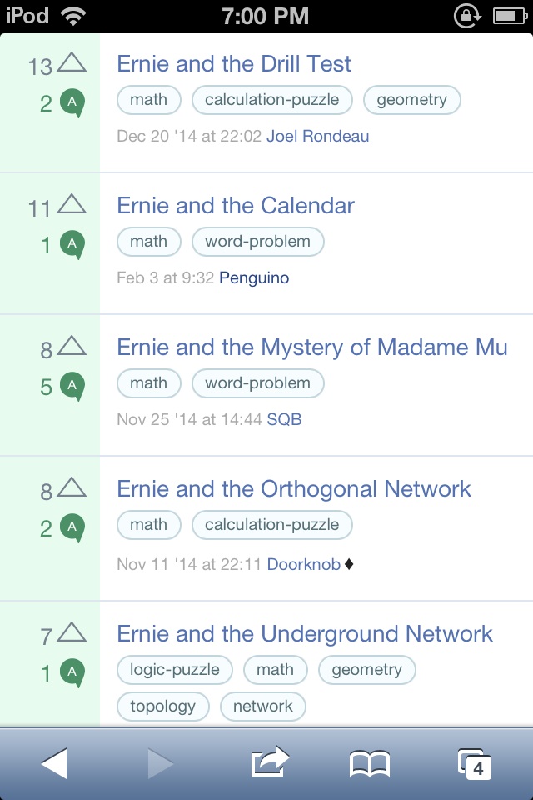533x800 pixels.
Task: Tap upvote triangle for Ernie and the Calendar
Action: (72, 204)
